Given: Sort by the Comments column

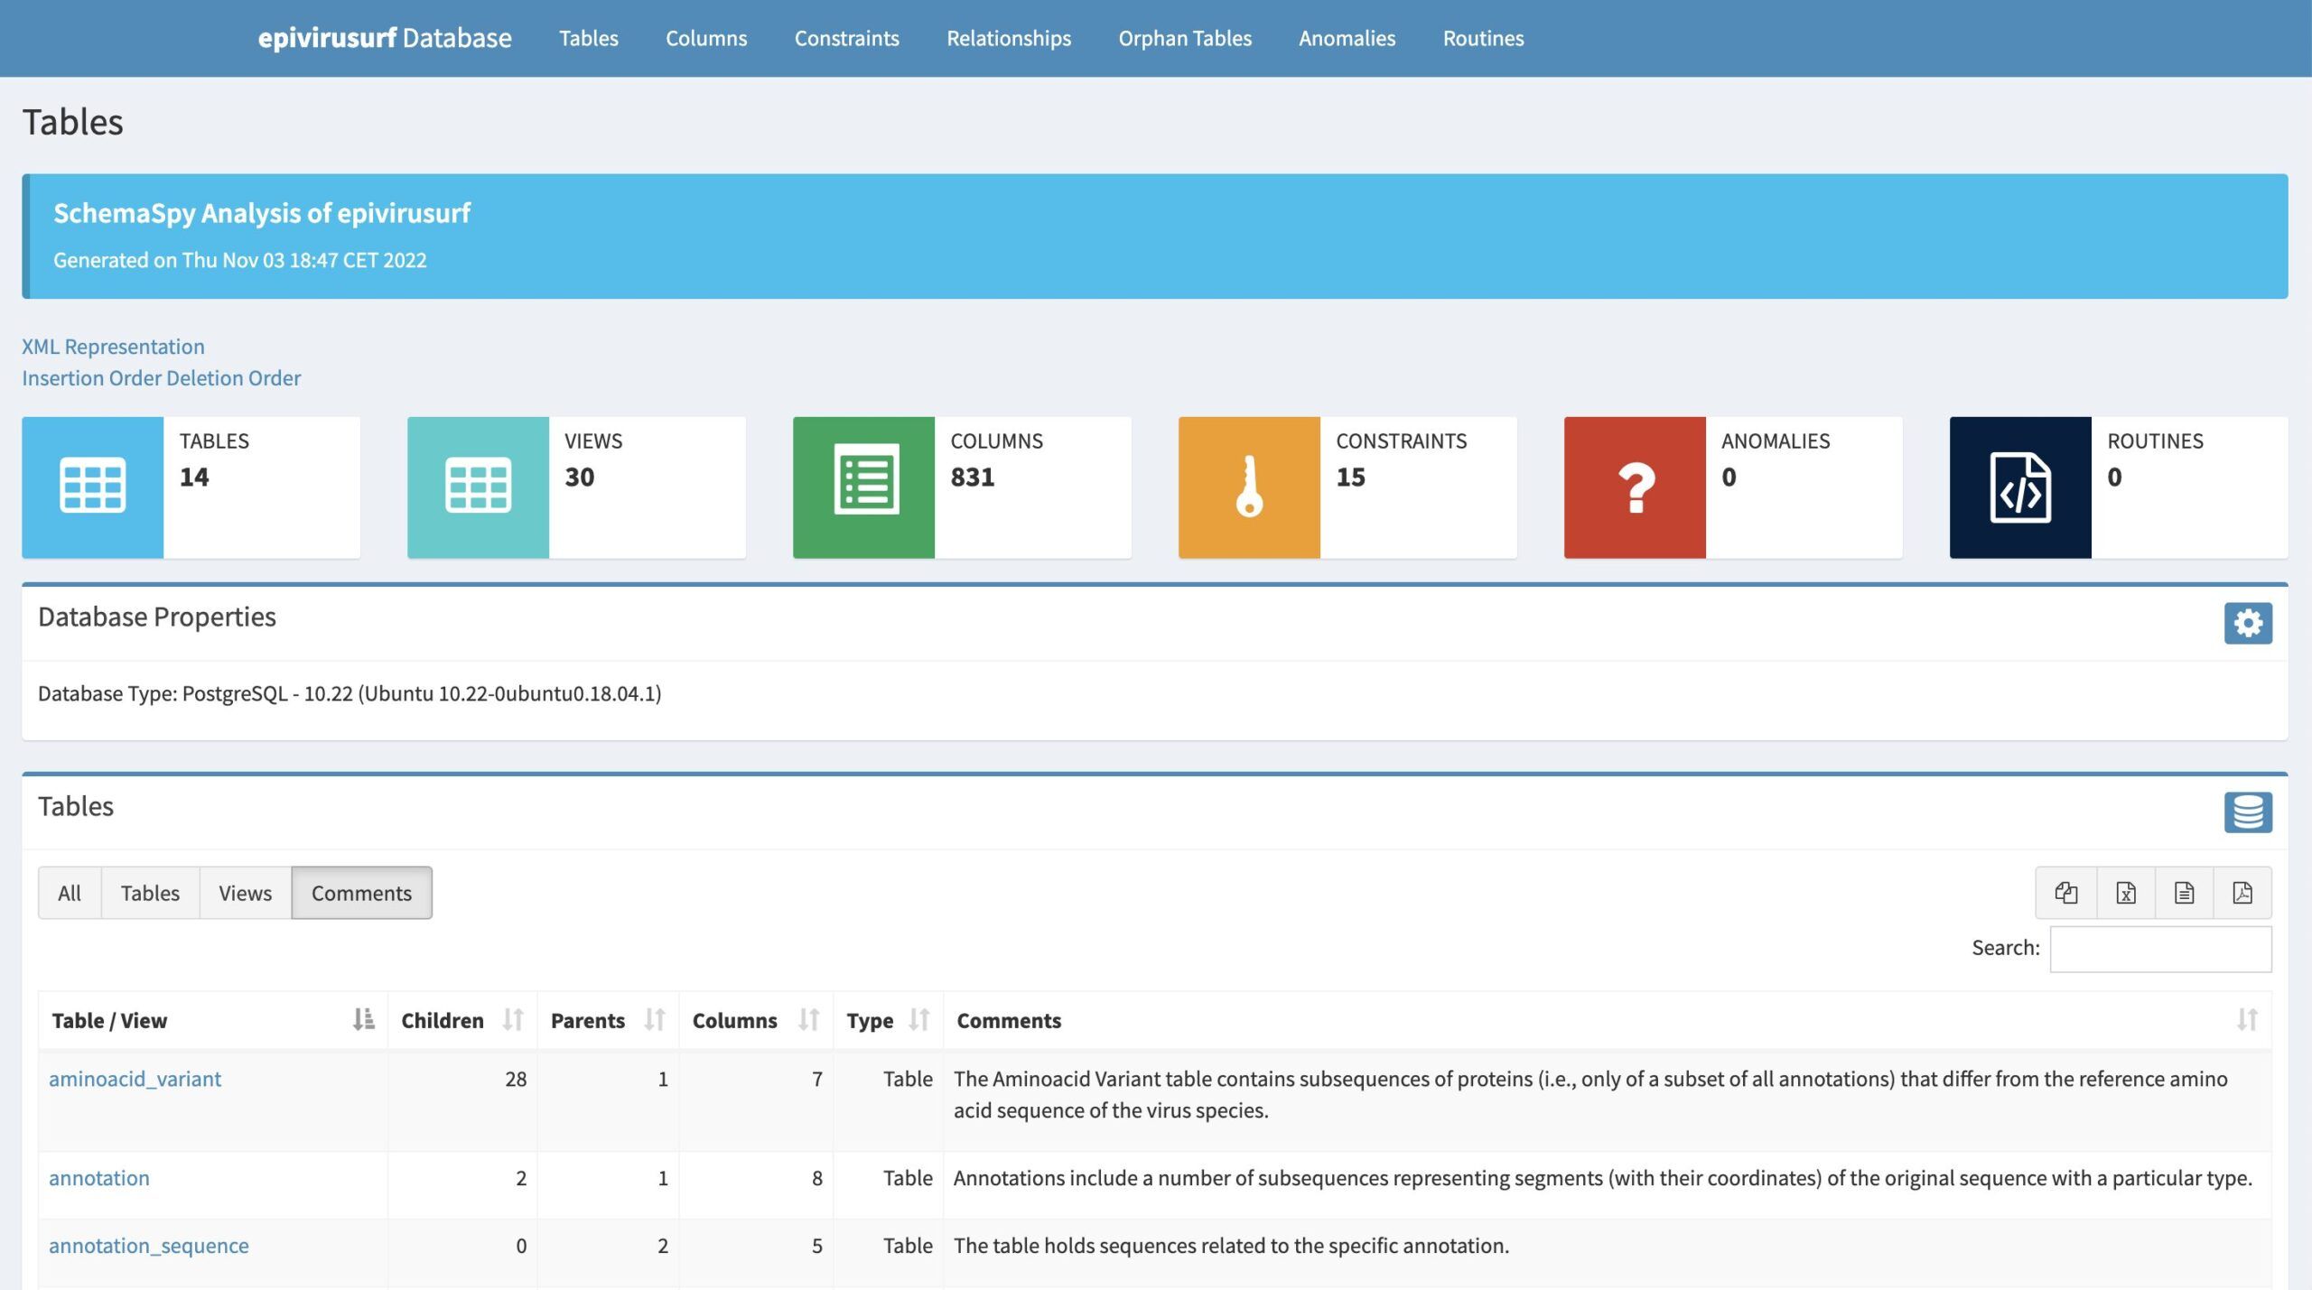Looking at the screenshot, I should 1608,1020.
